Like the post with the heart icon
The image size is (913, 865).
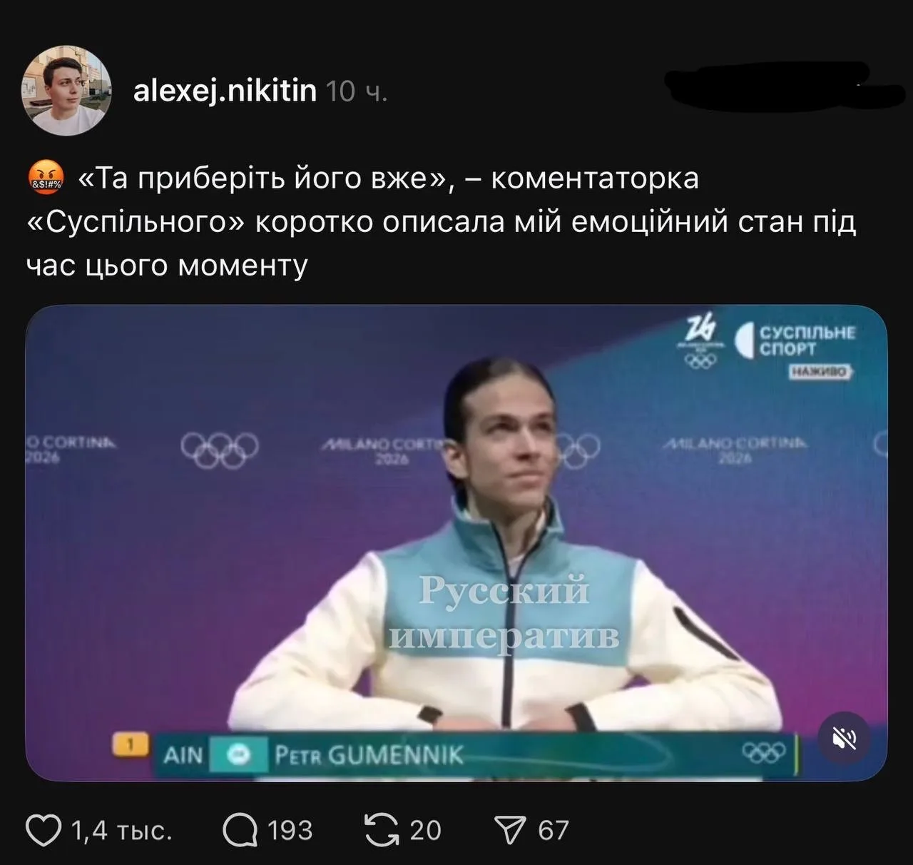pyautogui.click(x=44, y=831)
